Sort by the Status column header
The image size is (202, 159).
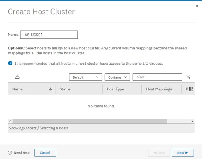click(65, 89)
